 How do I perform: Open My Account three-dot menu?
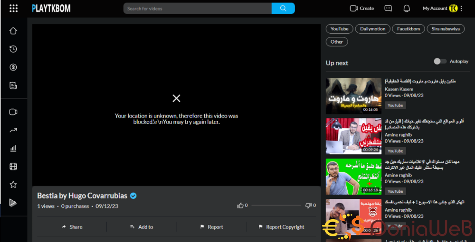[461, 9]
